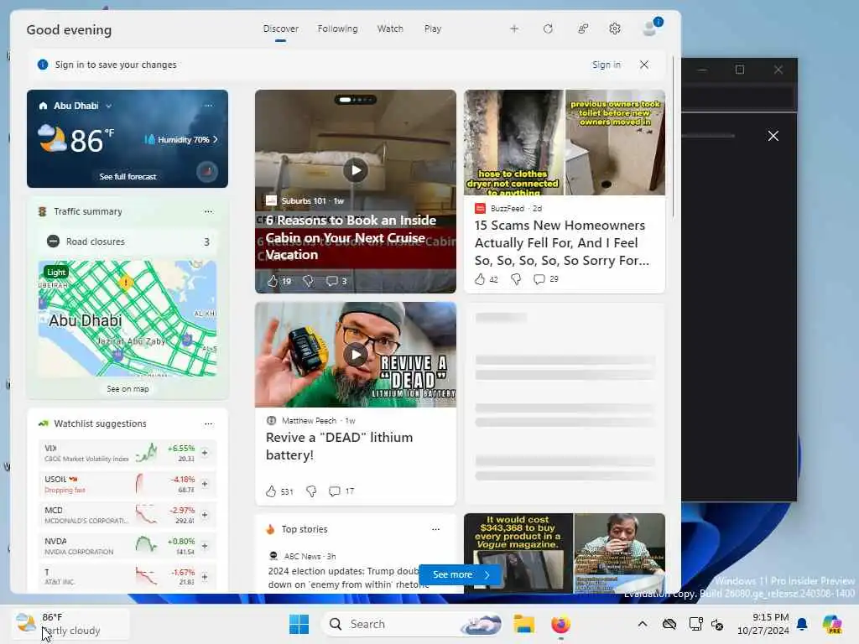Click the See more button
The height and width of the screenshot is (644, 859).
click(461, 574)
